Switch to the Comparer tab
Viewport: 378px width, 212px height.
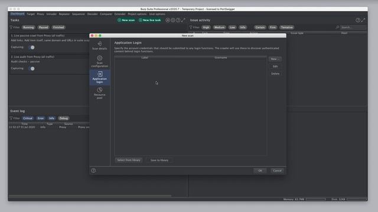(x=106, y=14)
